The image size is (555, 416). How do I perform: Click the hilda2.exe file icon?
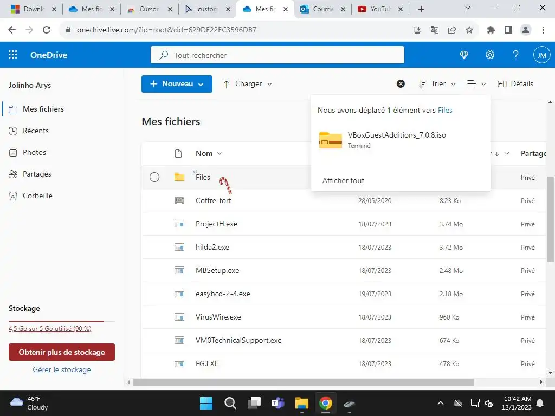(x=179, y=247)
